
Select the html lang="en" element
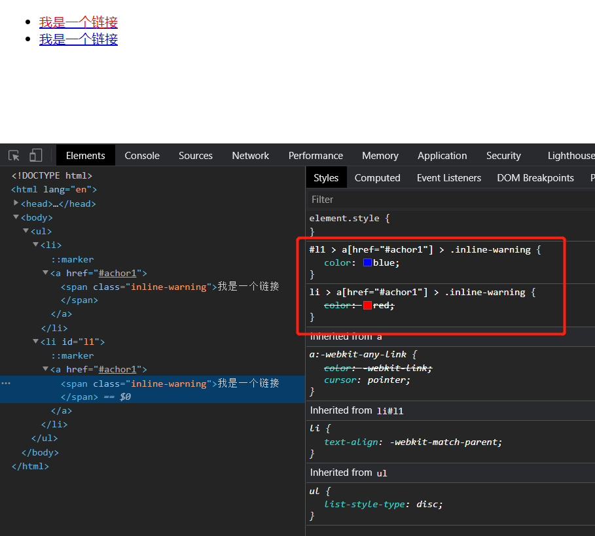(x=54, y=190)
